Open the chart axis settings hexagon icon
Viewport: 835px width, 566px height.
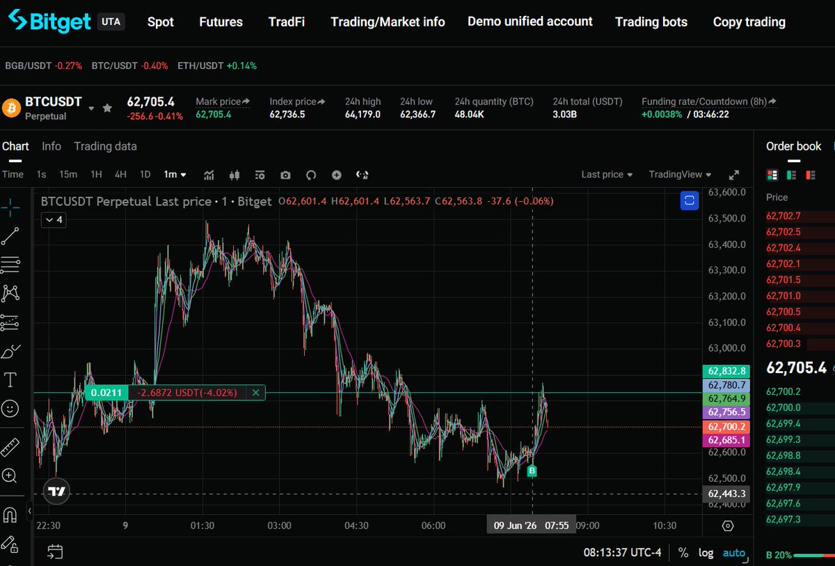coord(728,526)
